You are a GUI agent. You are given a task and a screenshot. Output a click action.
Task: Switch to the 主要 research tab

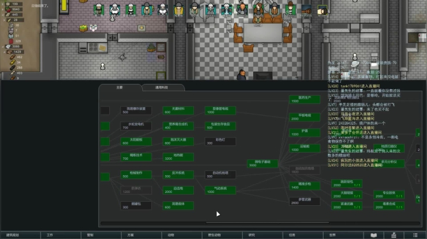click(120, 88)
